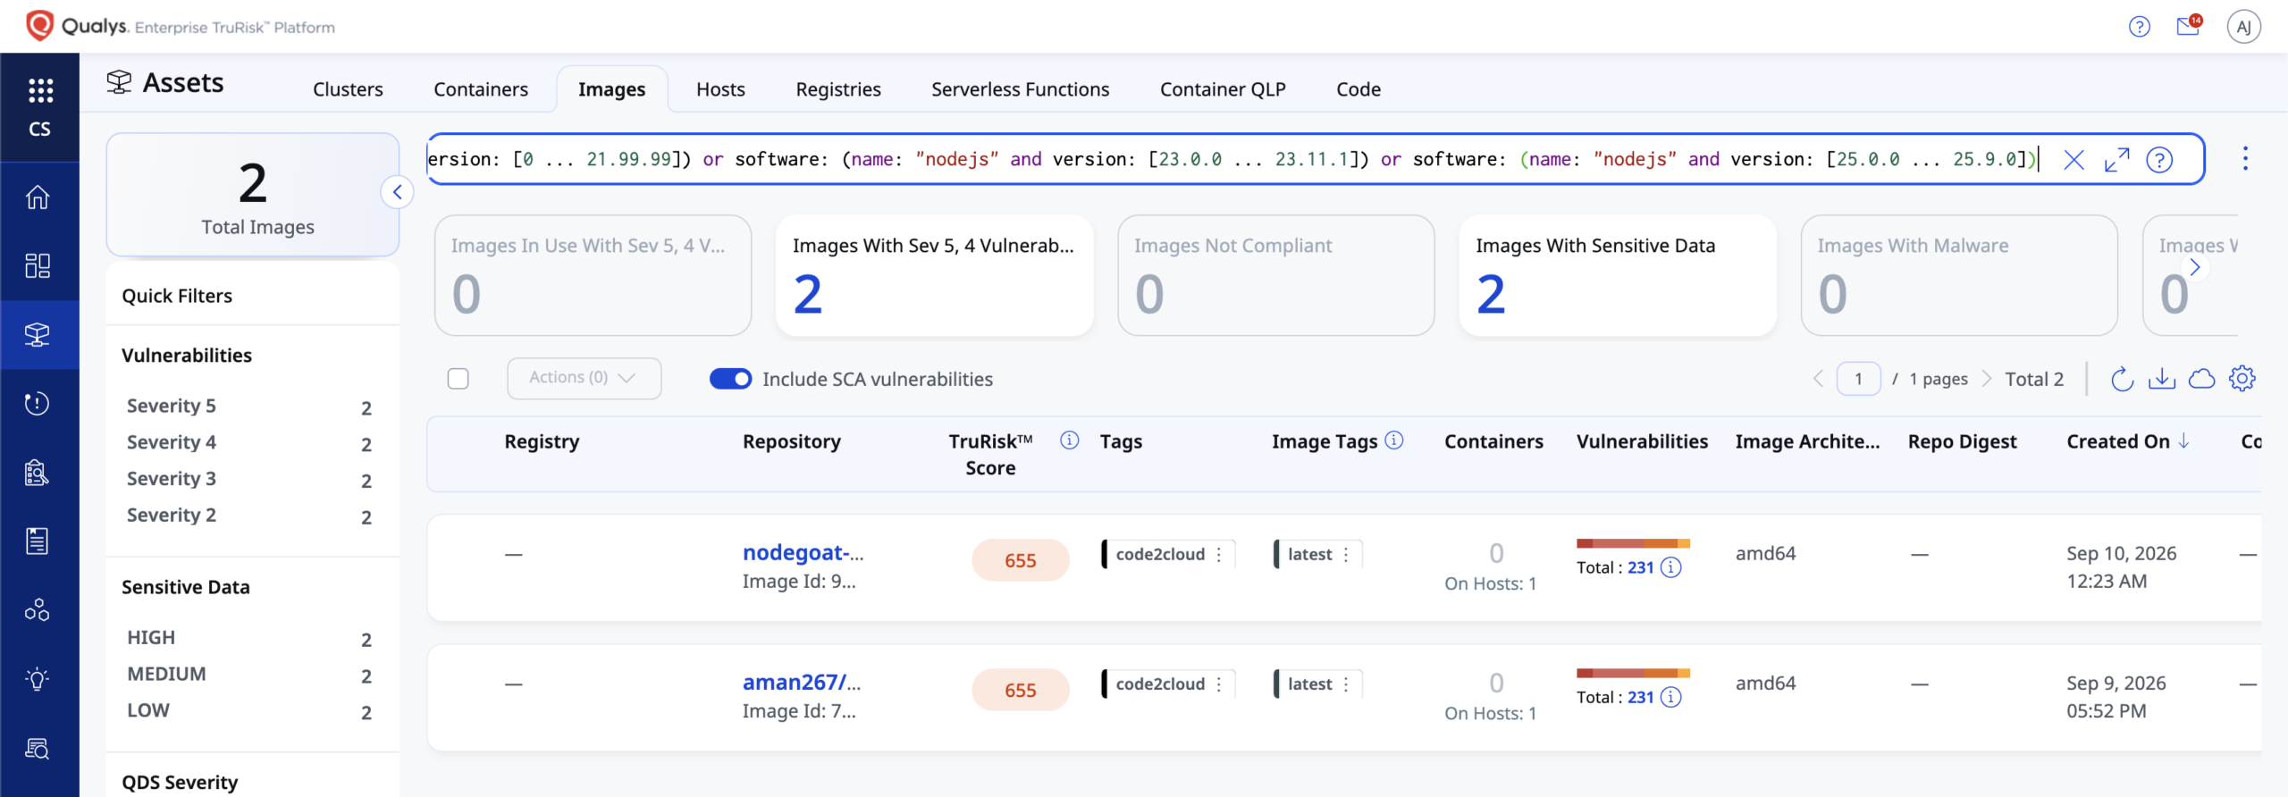Open the code2cloud tag menu for nodegoat
Viewport: 2288px width, 797px height.
[x=1219, y=555]
